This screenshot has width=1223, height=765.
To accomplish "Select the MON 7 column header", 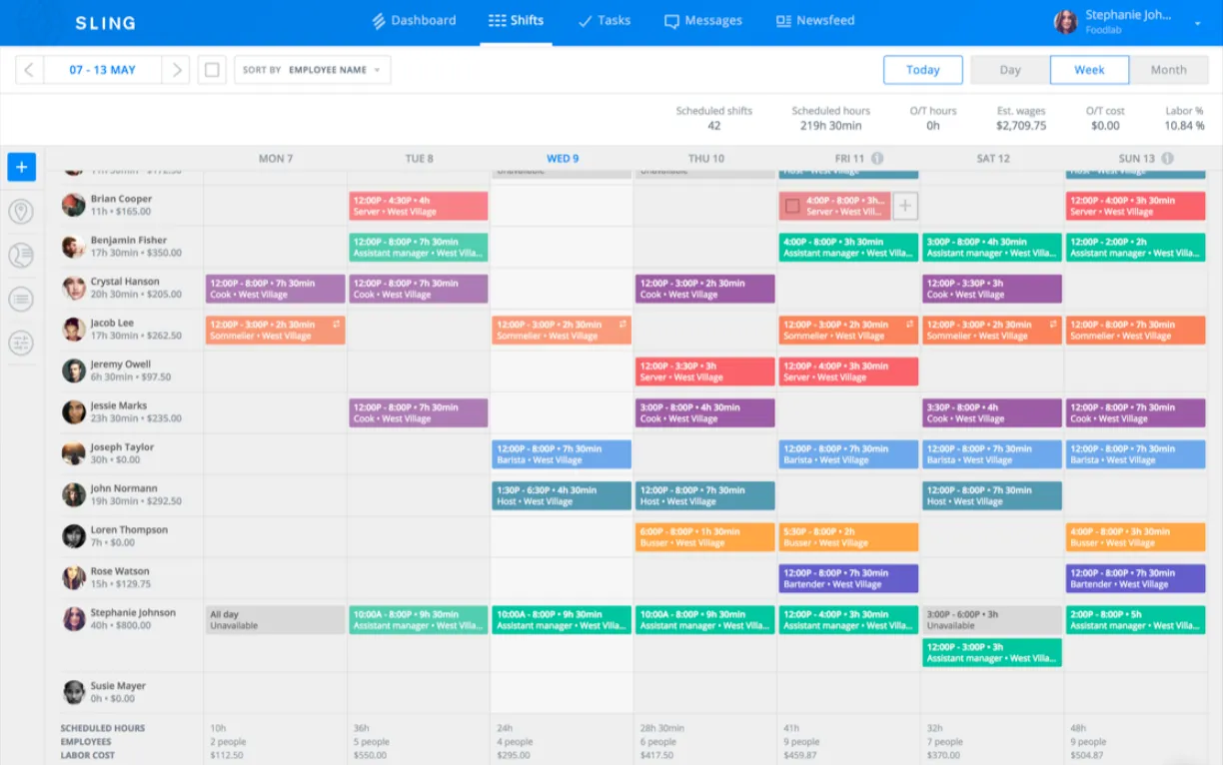I will [x=276, y=159].
